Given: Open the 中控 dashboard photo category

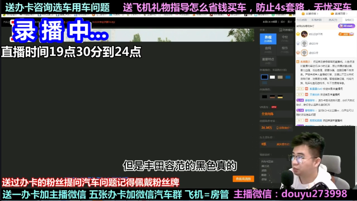Looking at the screenshot, I should coord(285,39).
